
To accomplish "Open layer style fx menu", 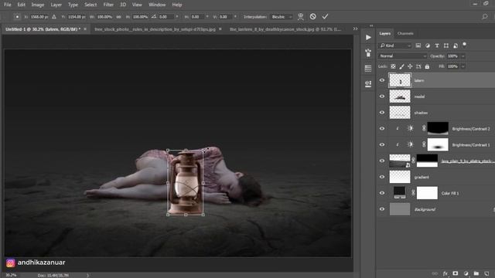I will pos(445,273).
